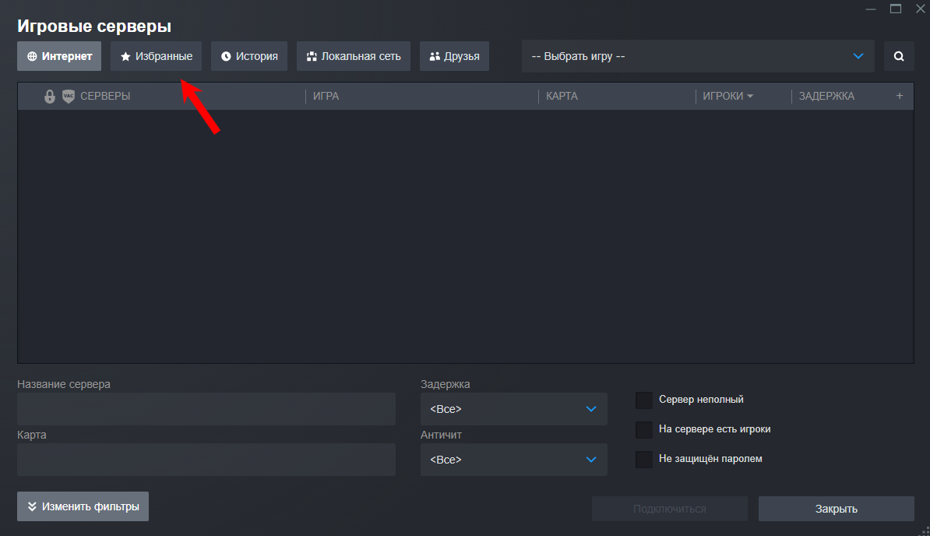
Task: Sort by СЕРВЕРЫ column header
Action: pyautogui.click(x=105, y=96)
